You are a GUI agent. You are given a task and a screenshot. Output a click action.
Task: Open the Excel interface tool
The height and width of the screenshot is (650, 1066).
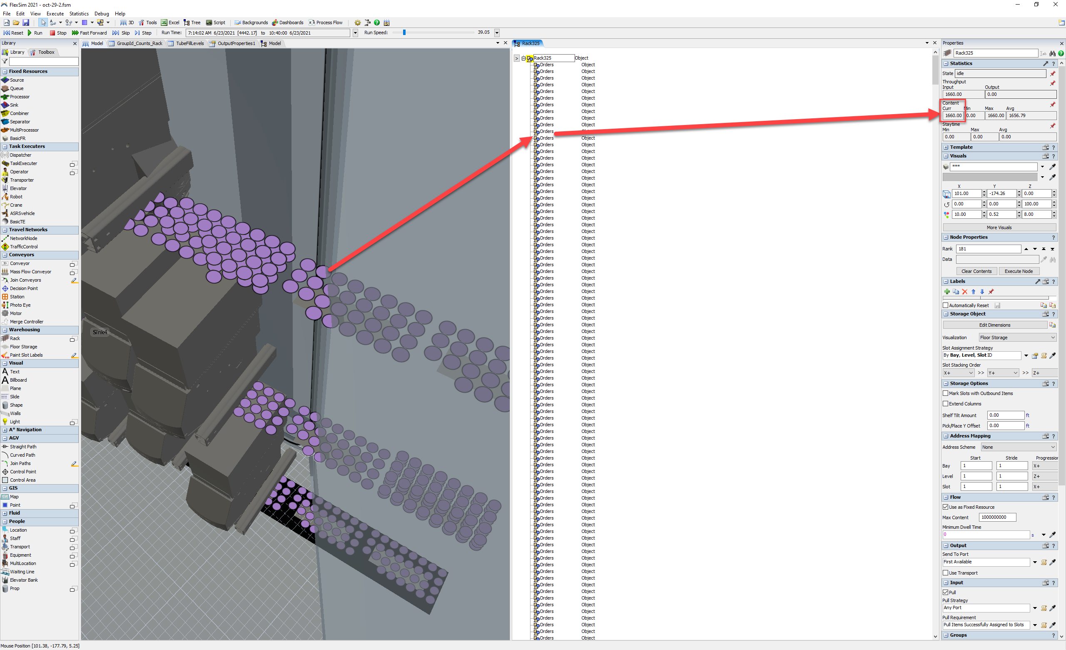[x=170, y=22]
